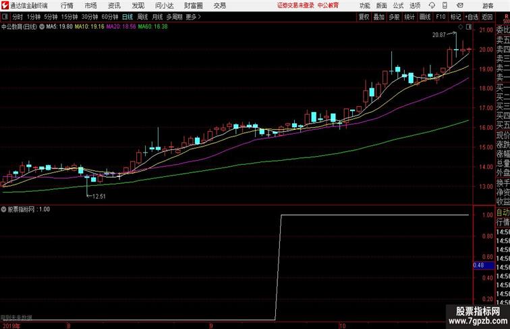510x329 pixels.
Task: Switch to 30分钟 period
Action: click(90, 17)
